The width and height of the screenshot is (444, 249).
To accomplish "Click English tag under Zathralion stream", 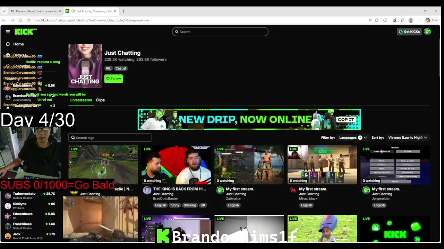I will point(233,205).
